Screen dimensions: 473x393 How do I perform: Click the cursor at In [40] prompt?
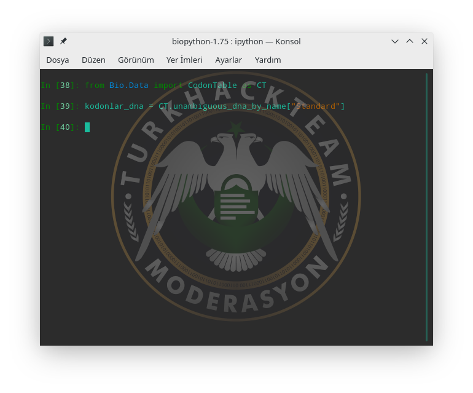click(87, 127)
